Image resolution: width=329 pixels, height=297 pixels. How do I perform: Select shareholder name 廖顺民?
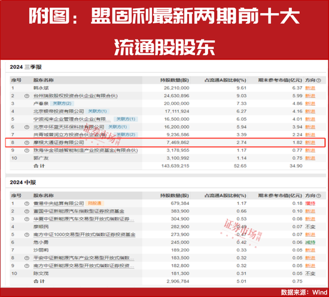point(41,227)
